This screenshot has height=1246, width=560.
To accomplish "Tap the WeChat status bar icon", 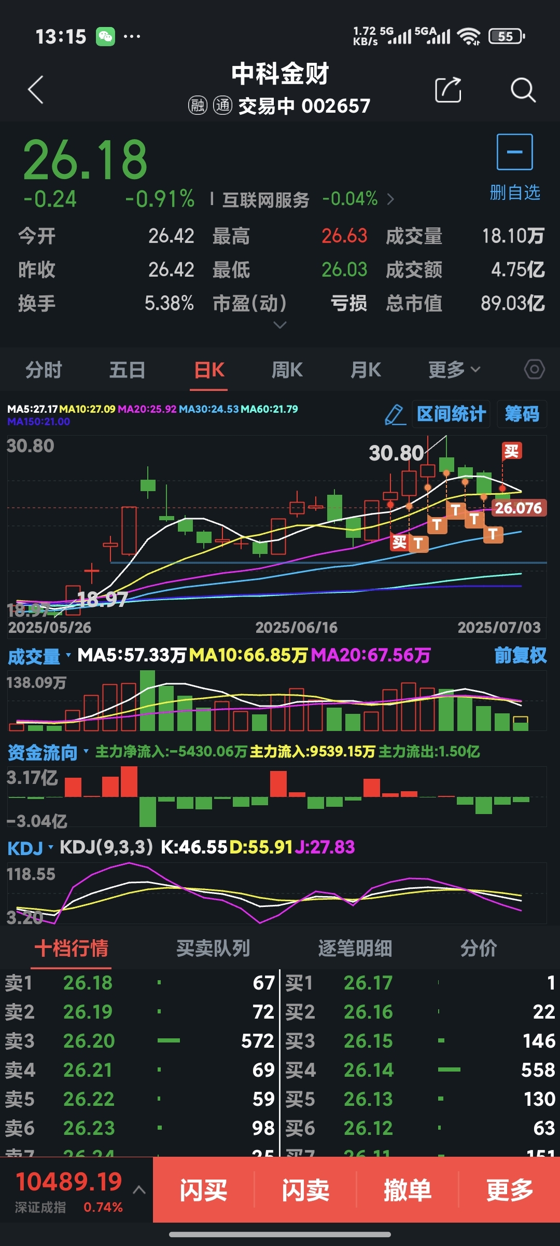I will [x=105, y=36].
